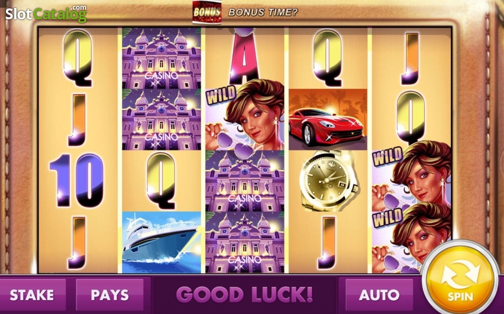The height and width of the screenshot is (314, 504).
Task: Click the Q symbol atop reel four
Action: click(x=328, y=58)
